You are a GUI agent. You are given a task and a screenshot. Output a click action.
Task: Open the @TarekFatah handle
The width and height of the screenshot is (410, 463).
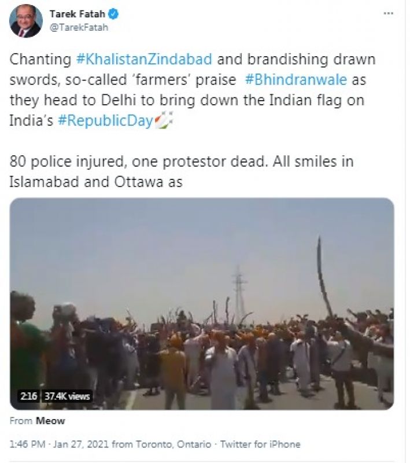pos(79,27)
